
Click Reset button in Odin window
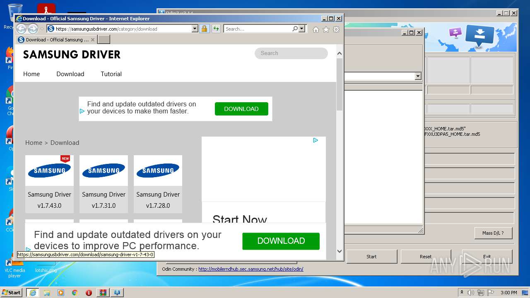[x=426, y=257]
